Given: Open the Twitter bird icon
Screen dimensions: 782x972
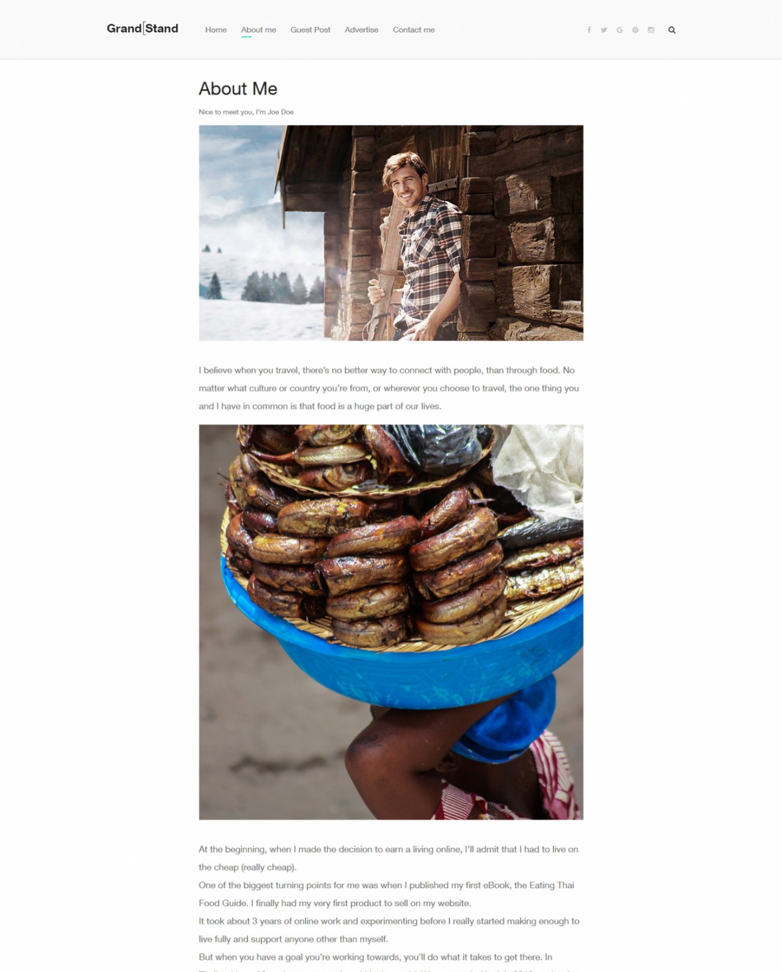Looking at the screenshot, I should click(604, 30).
